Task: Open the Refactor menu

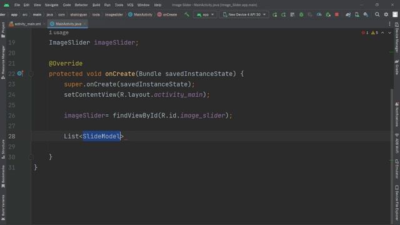Action: coord(81,5)
